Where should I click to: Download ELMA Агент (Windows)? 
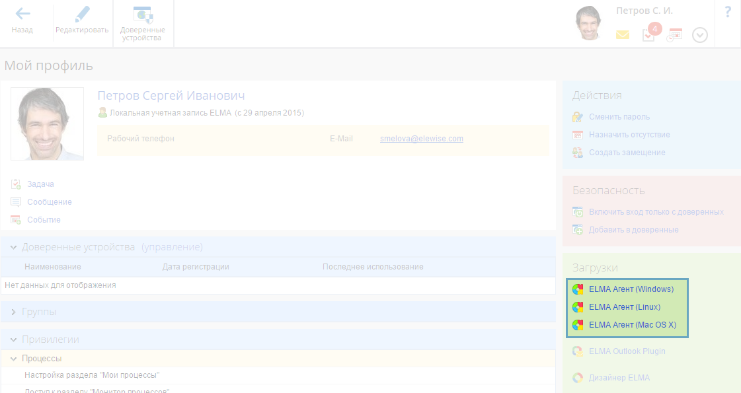[631, 289]
